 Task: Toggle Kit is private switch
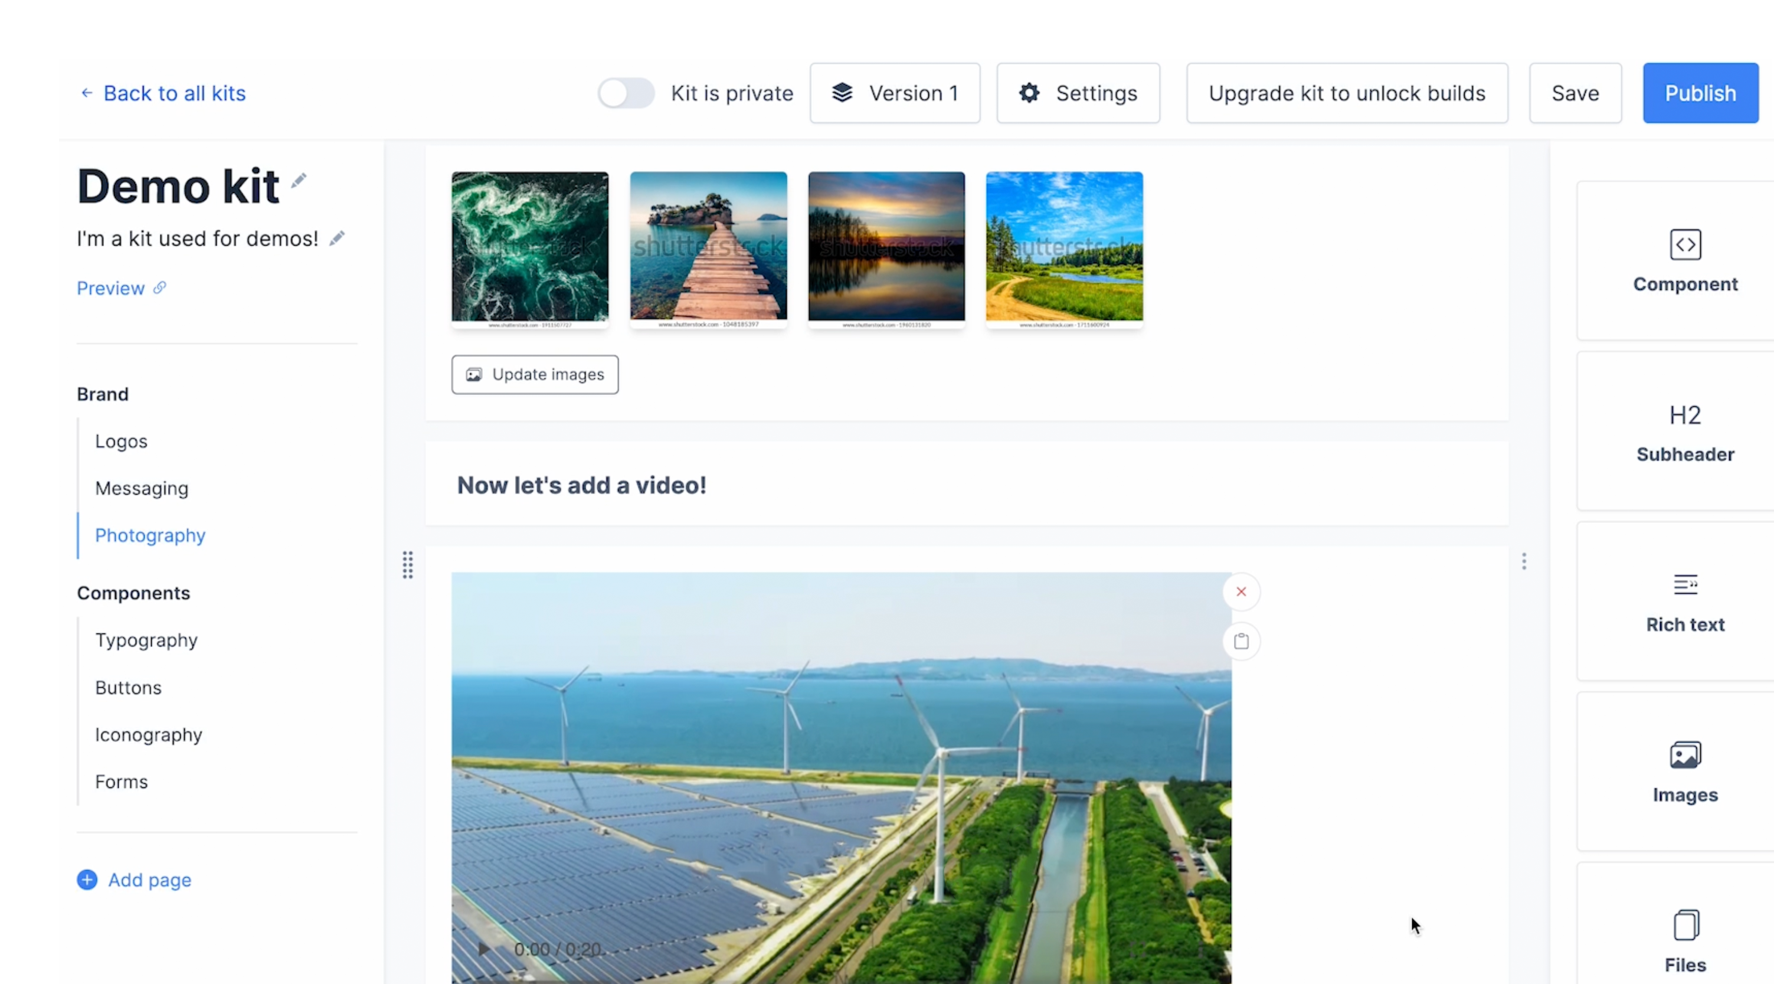click(x=625, y=93)
